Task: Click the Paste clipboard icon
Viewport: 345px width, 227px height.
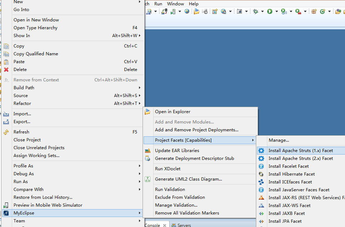Action: pyautogui.click(x=6, y=62)
